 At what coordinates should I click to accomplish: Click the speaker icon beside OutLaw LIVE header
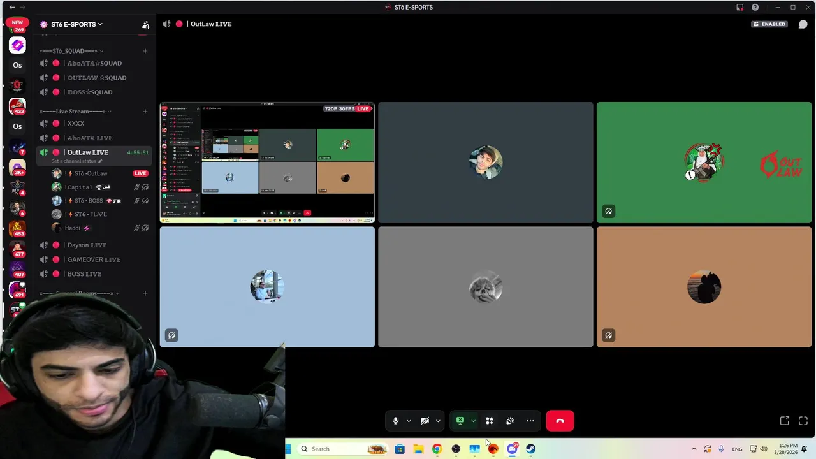pyautogui.click(x=166, y=24)
